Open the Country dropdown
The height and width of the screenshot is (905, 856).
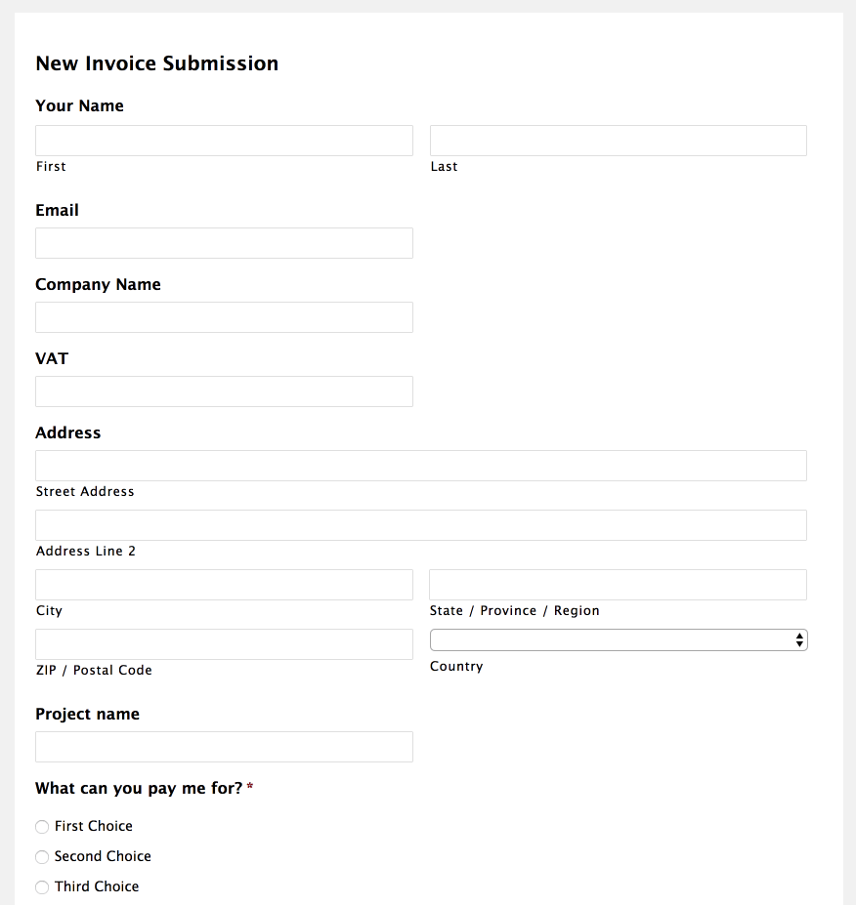618,640
